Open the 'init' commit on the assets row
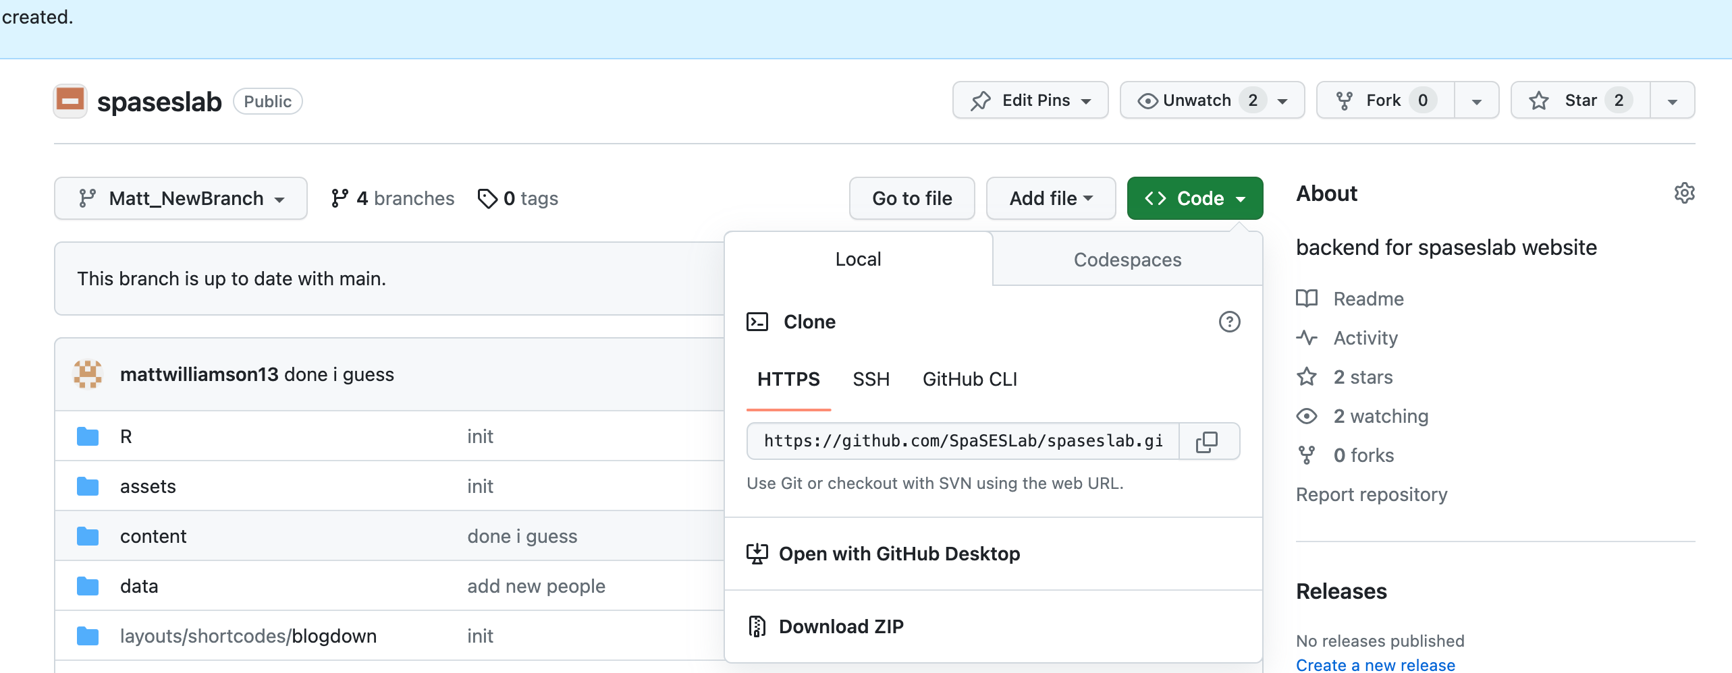The image size is (1732, 673). pyautogui.click(x=480, y=486)
